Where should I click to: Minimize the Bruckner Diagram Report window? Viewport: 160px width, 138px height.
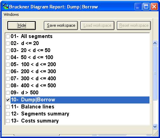click(x=138, y=6)
